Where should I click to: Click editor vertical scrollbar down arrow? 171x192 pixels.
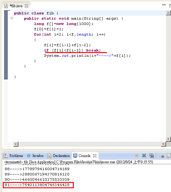tap(168, 139)
